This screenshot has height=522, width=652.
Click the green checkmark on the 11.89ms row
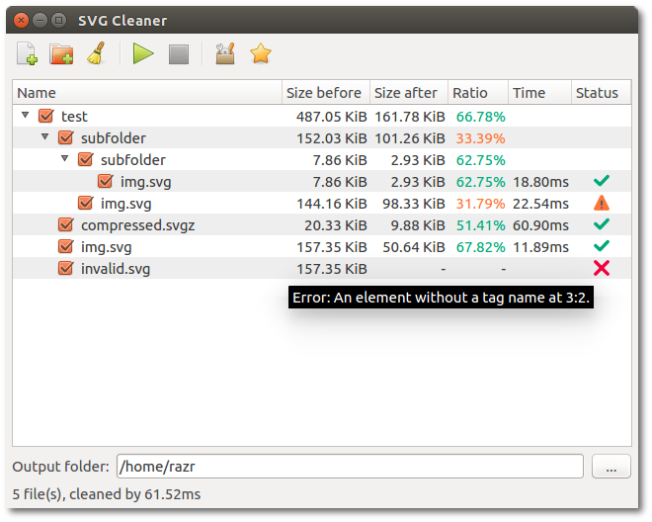[x=602, y=246]
